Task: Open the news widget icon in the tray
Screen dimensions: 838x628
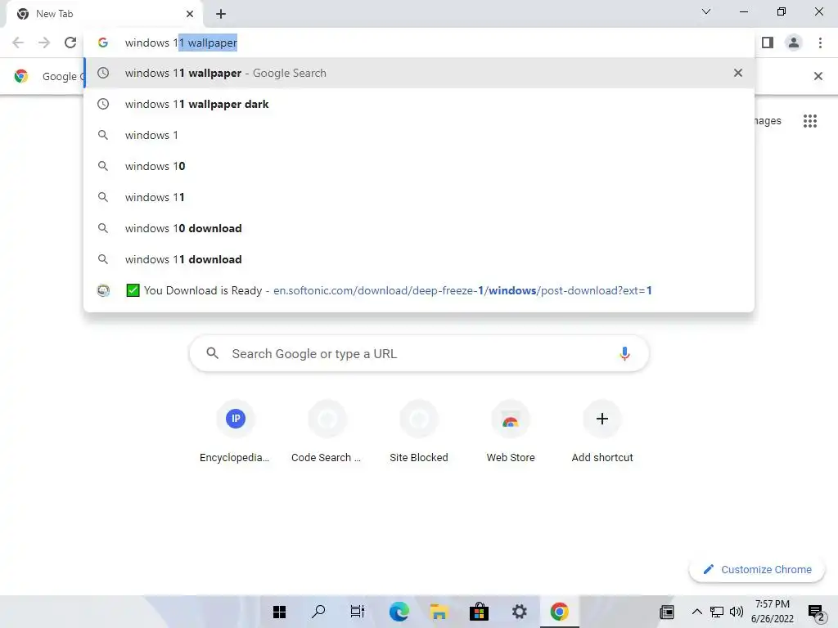Action: point(667,612)
